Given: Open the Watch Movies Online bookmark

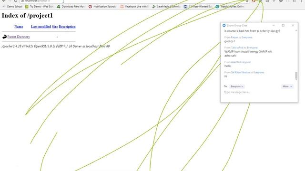Looking at the screenshot, I should [x=230, y=7].
